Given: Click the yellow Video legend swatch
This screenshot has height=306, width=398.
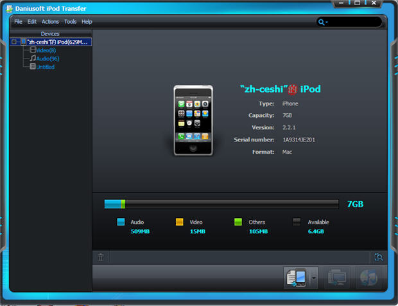Looking at the screenshot, I should click(180, 222).
